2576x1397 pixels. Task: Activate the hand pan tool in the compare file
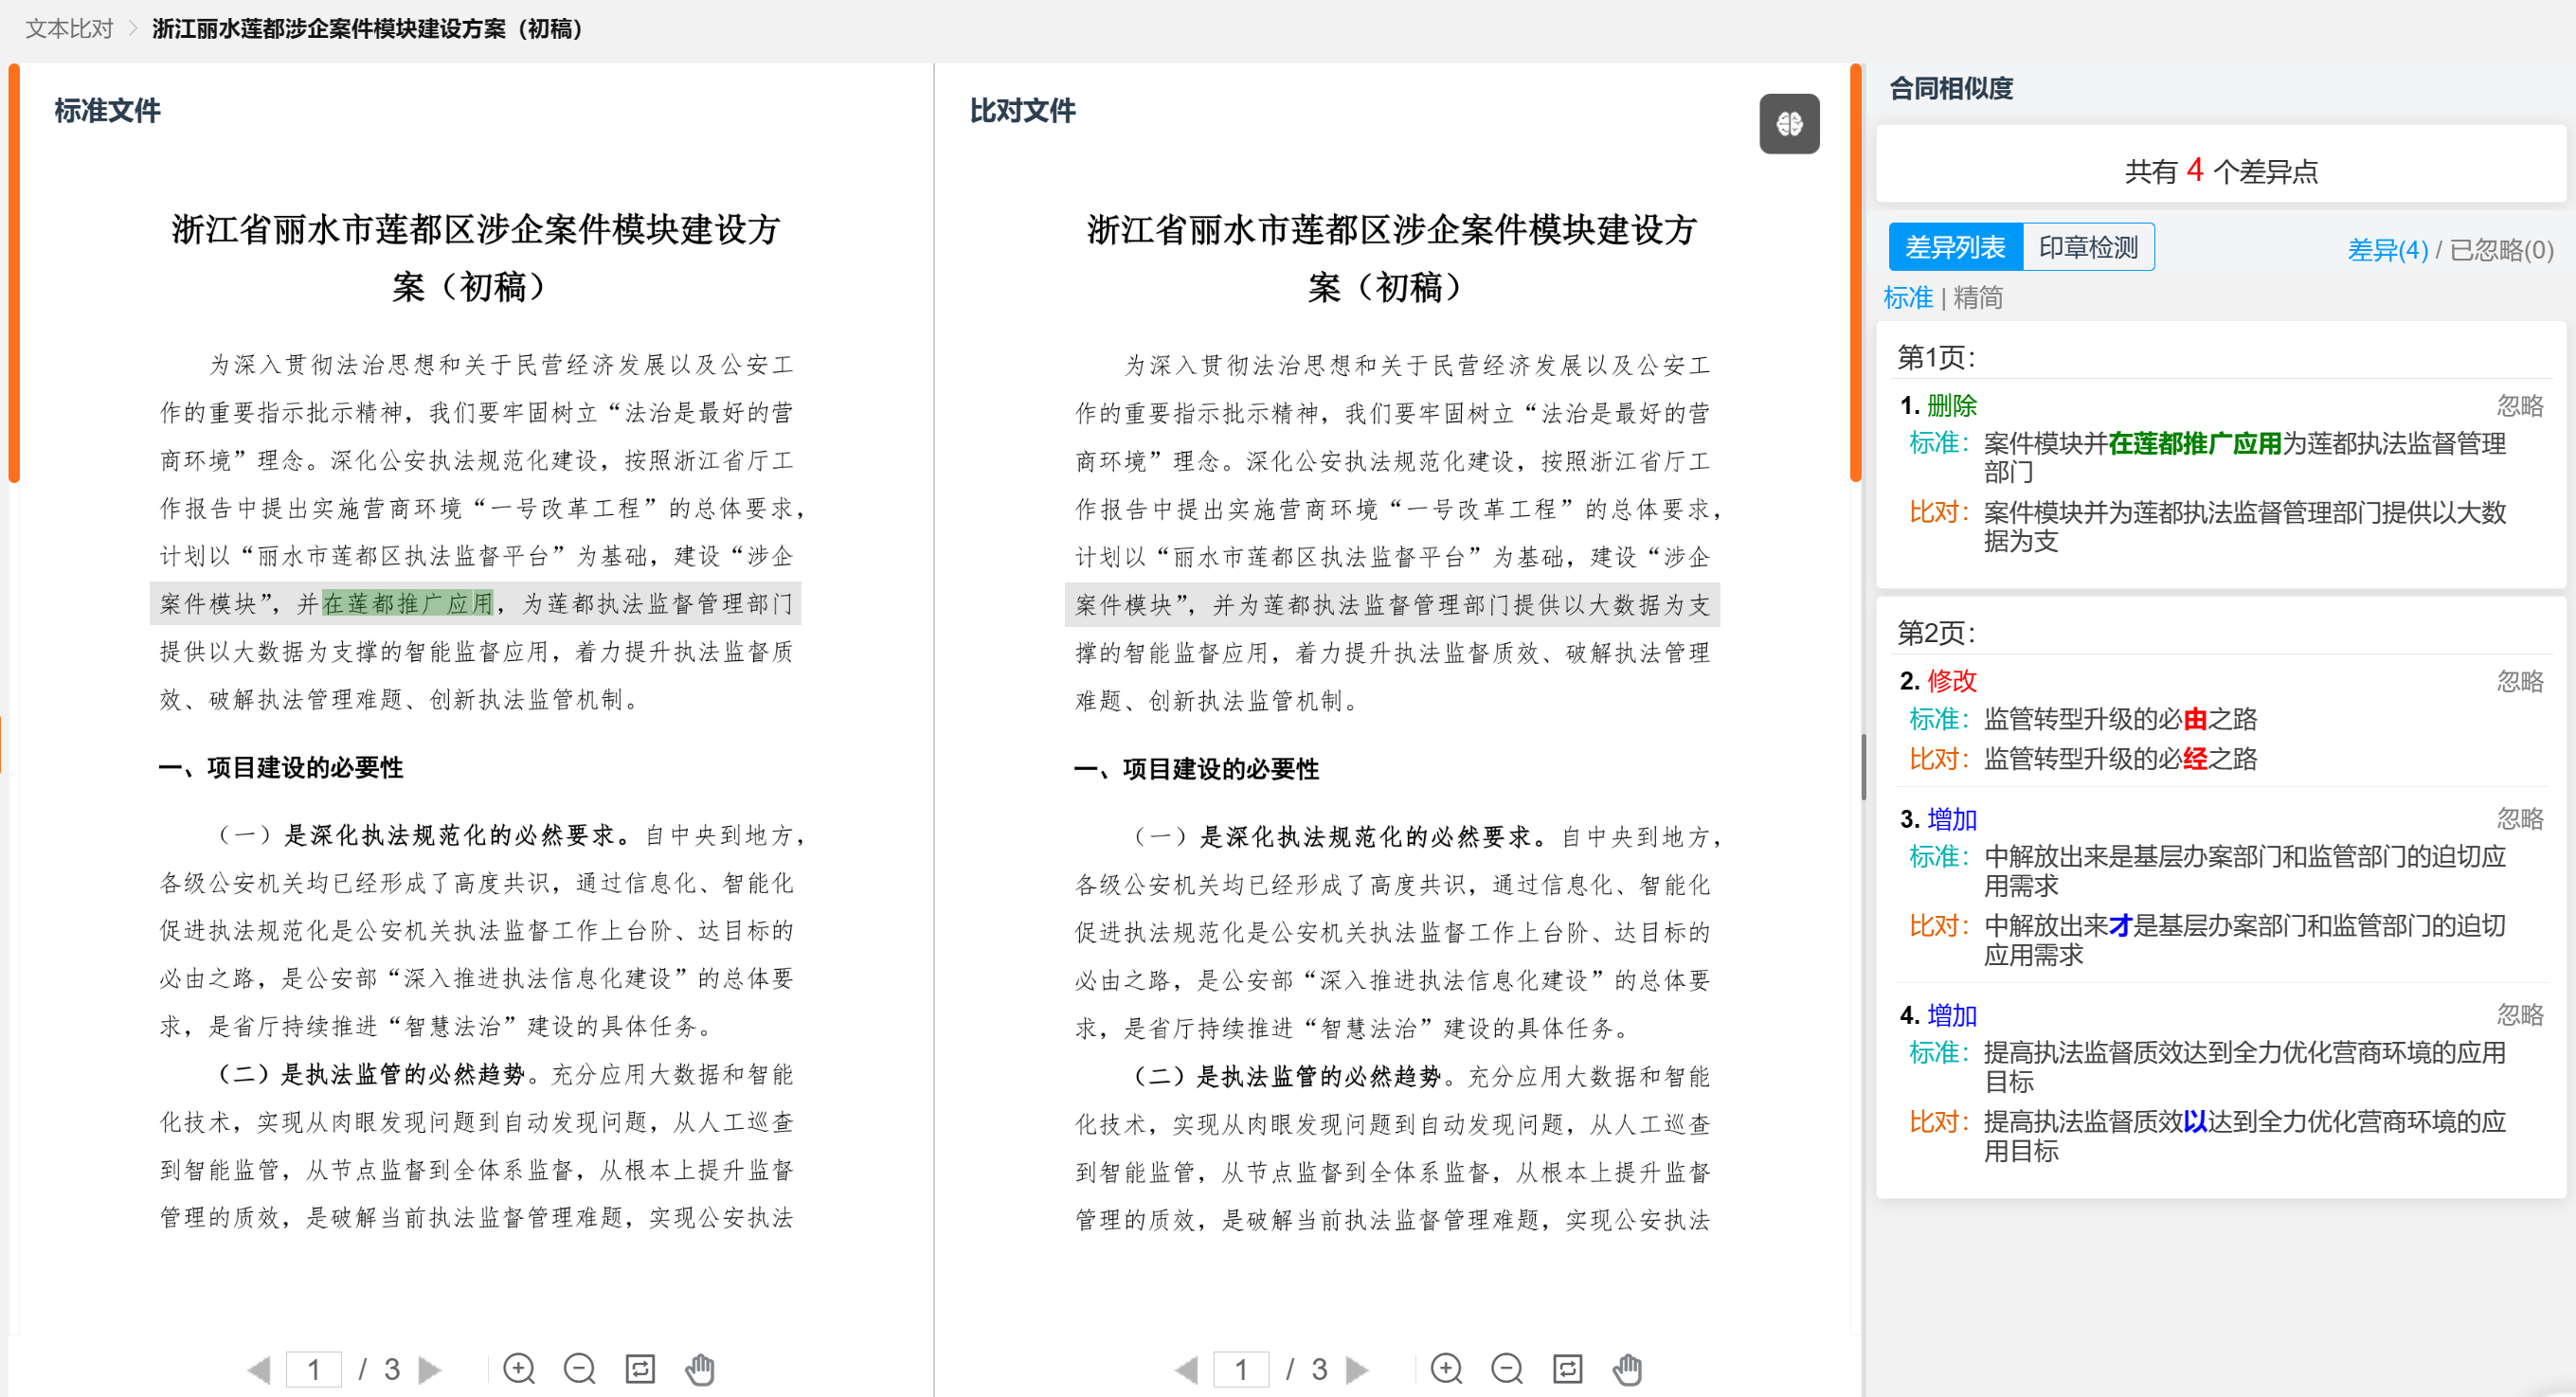[1628, 1368]
